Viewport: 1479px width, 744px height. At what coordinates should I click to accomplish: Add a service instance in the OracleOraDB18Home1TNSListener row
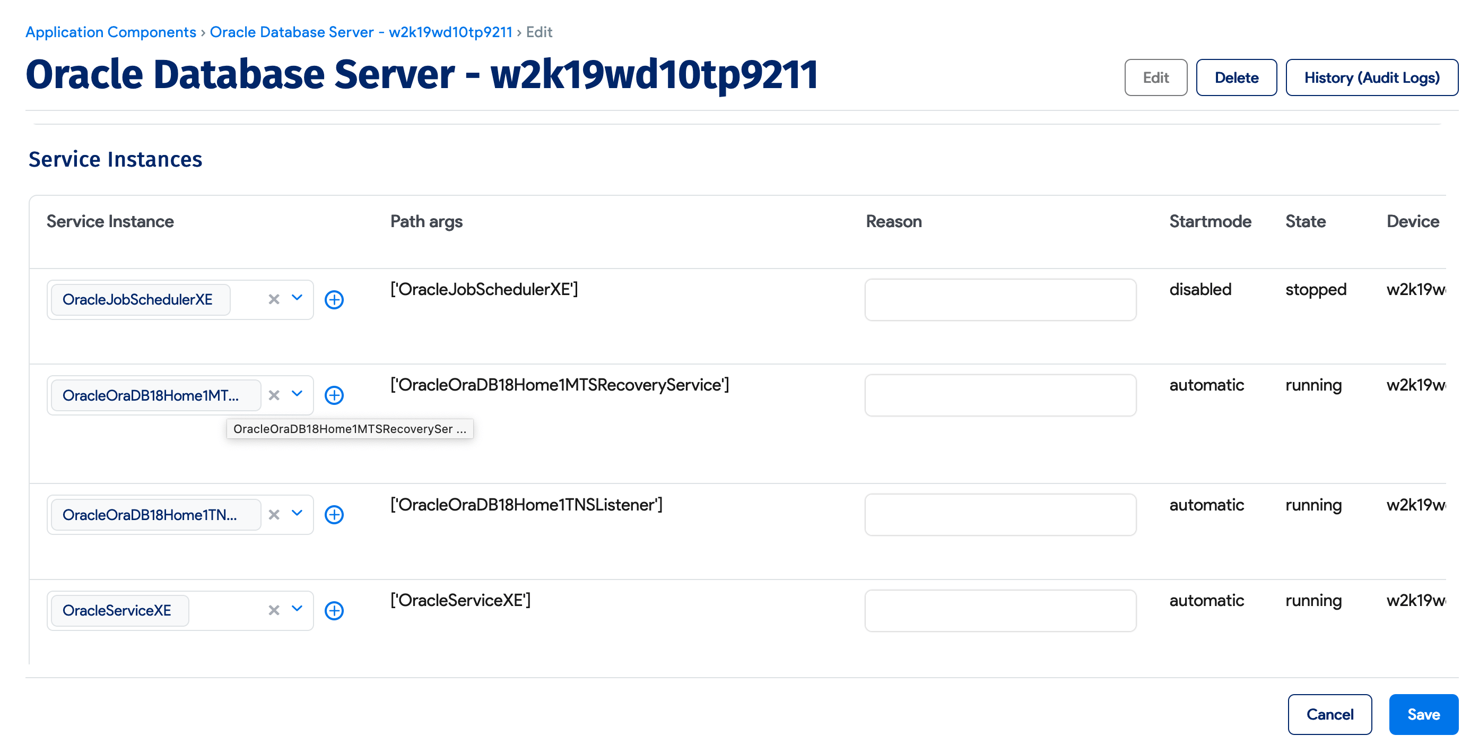point(335,514)
